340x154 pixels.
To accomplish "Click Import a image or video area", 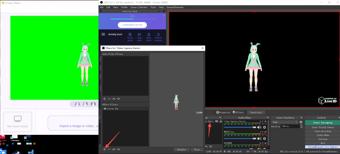I will pyautogui.click(x=73, y=123).
